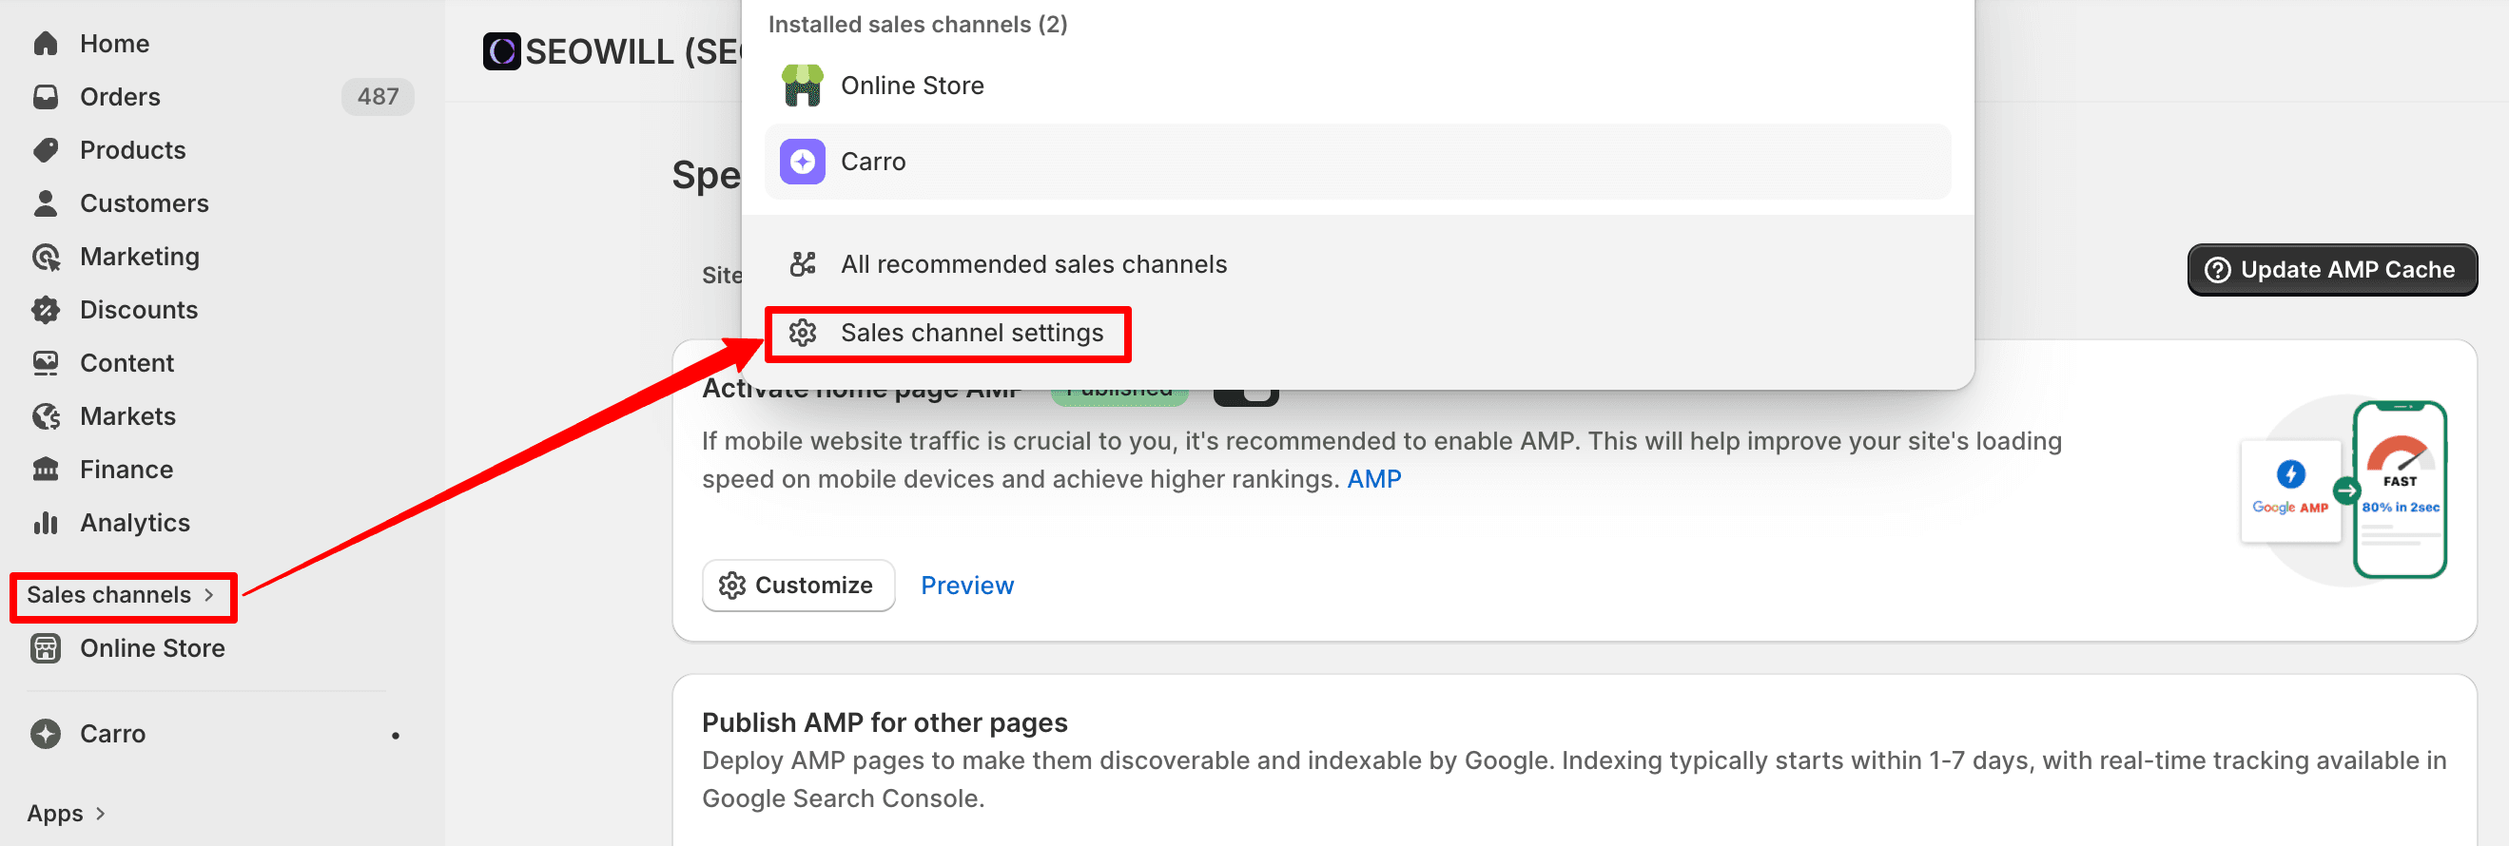This screenshot has width=2509, height=846.
Task: Click the Products tag icon
Action: click(x=46, y=150)
